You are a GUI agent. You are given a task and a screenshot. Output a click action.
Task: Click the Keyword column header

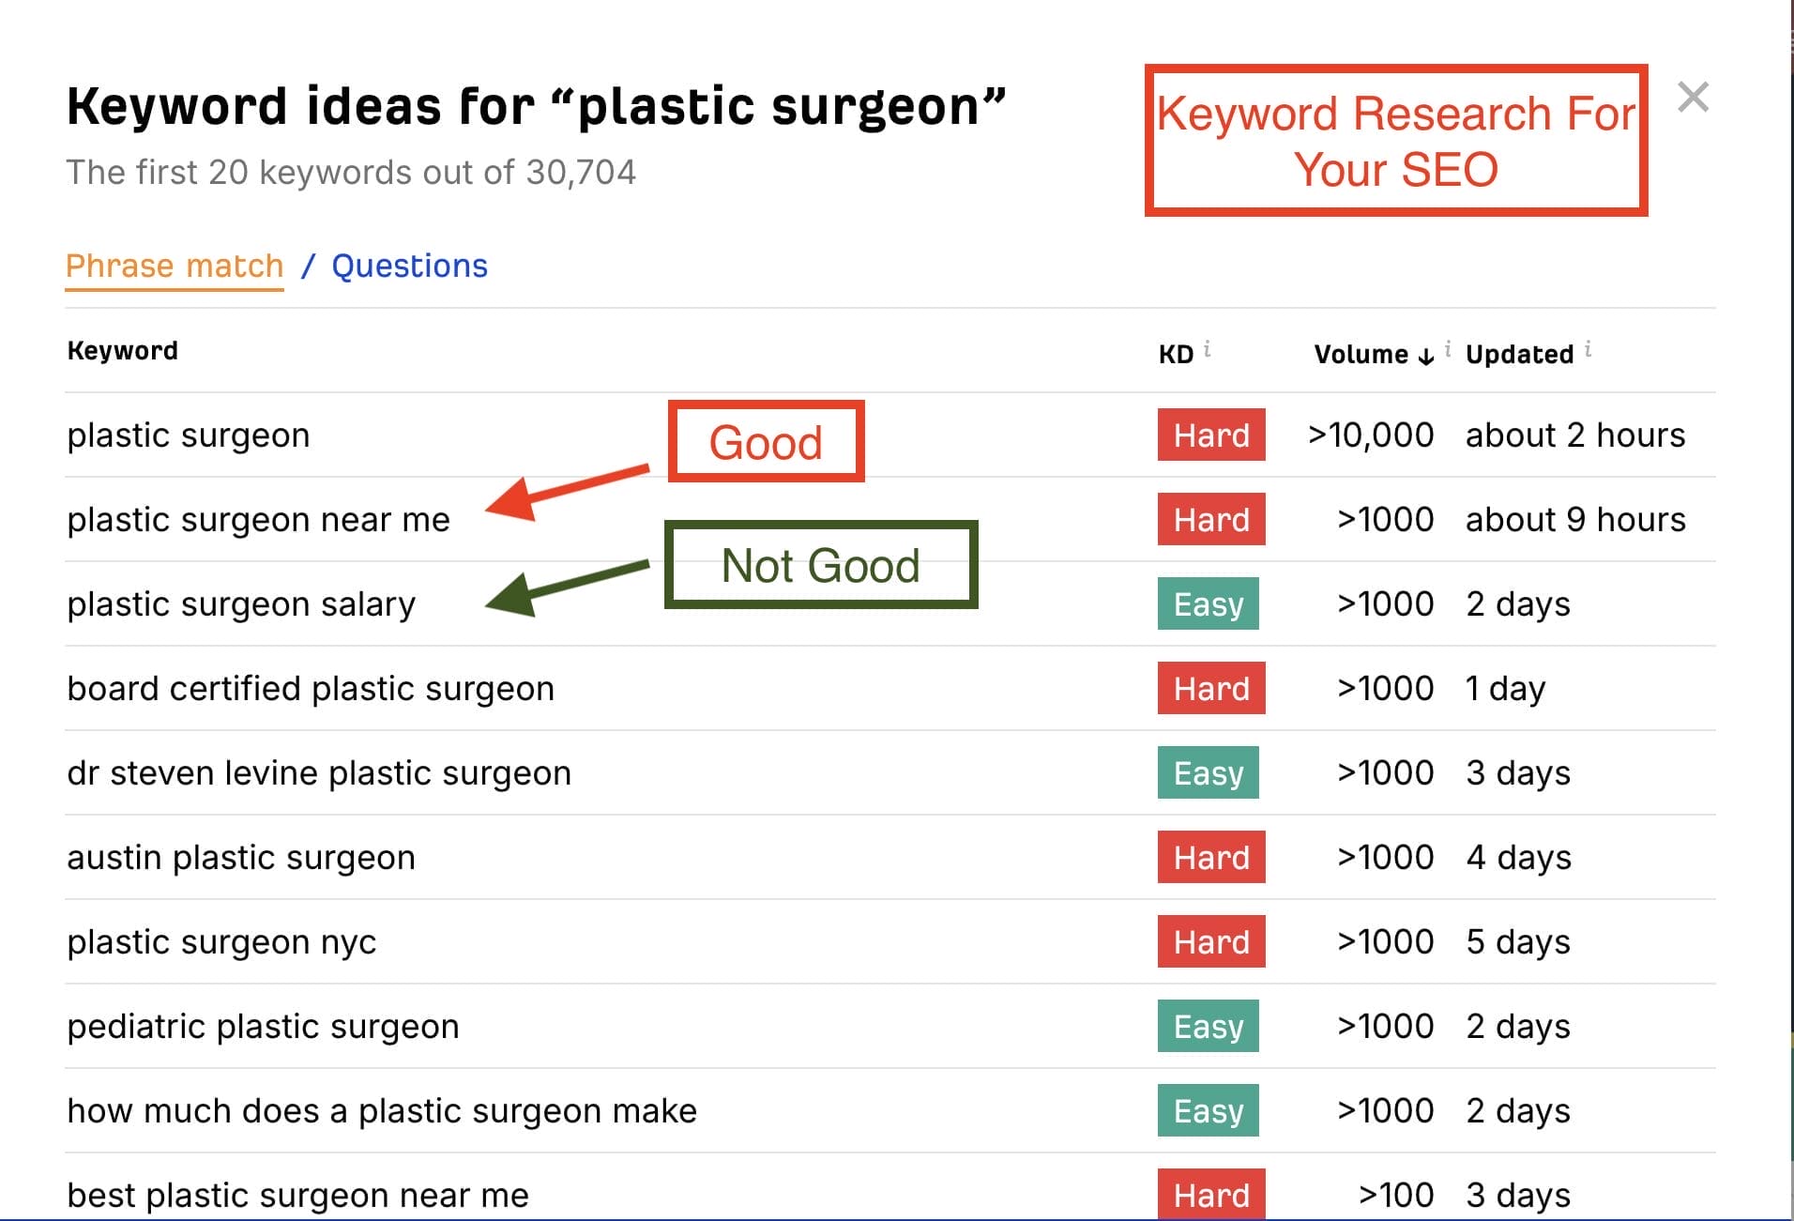tap(122, 350)
